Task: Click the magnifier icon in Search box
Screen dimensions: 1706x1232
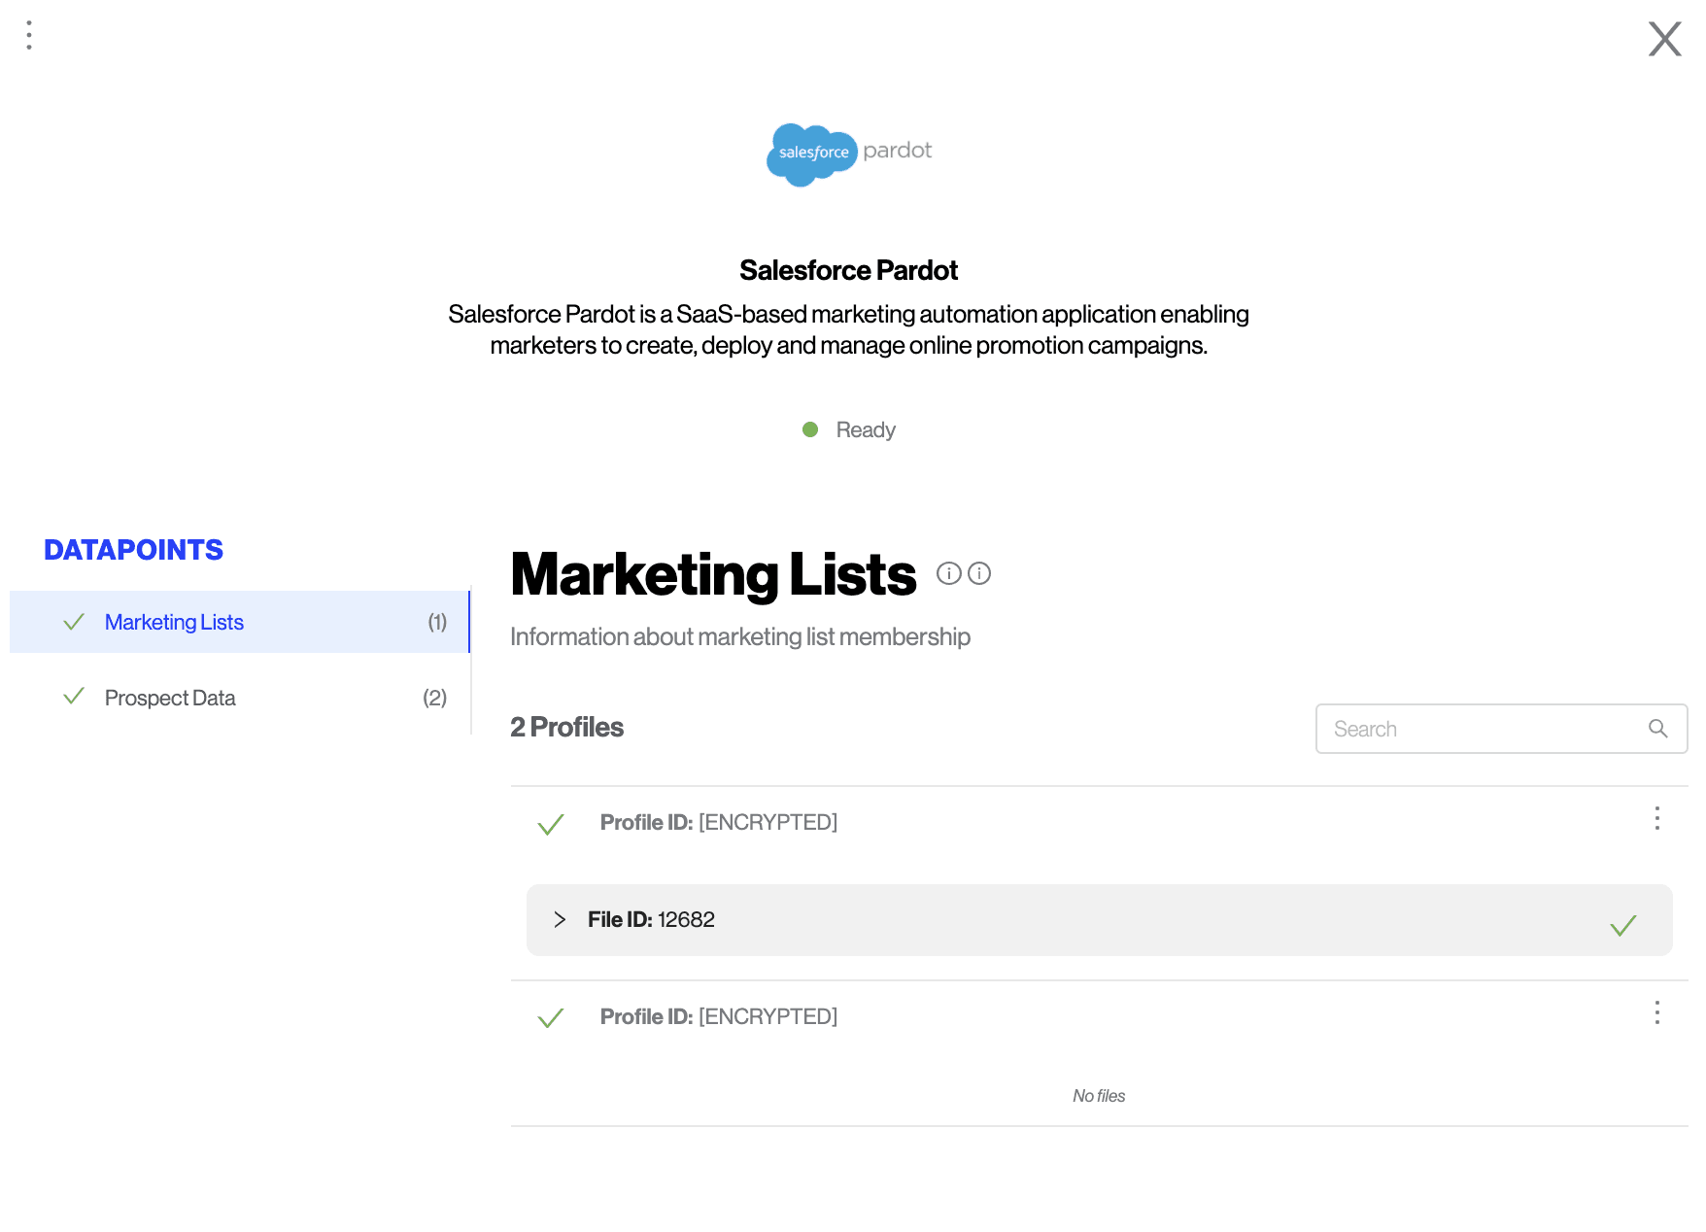Action: 1657,729
